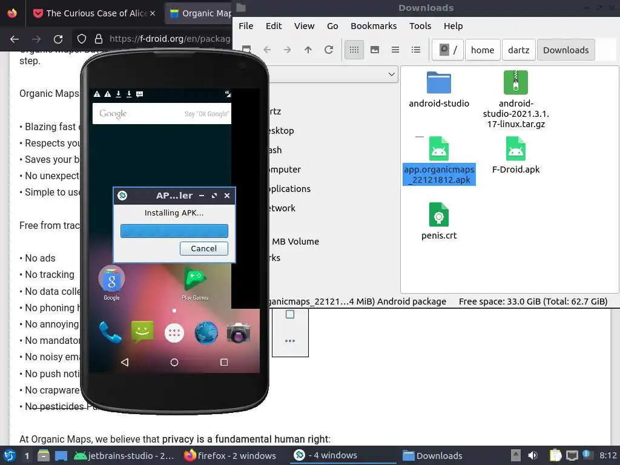The height and width of the screenshot is (465, 620).
Task: Expand the side pane dropdown
Action: [392, 74]
